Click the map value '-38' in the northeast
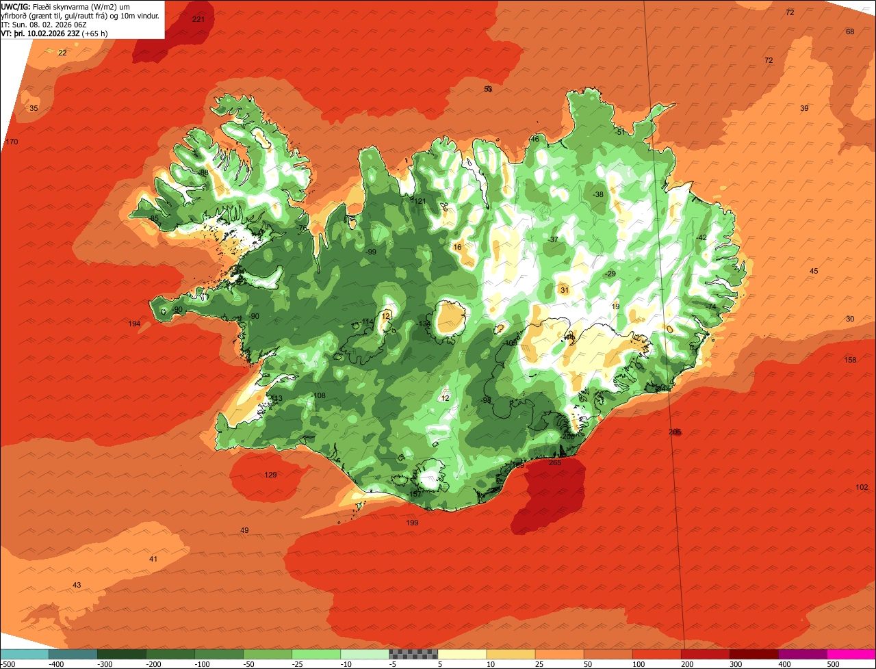Screen dimensions: 876x669 point(598,195)
